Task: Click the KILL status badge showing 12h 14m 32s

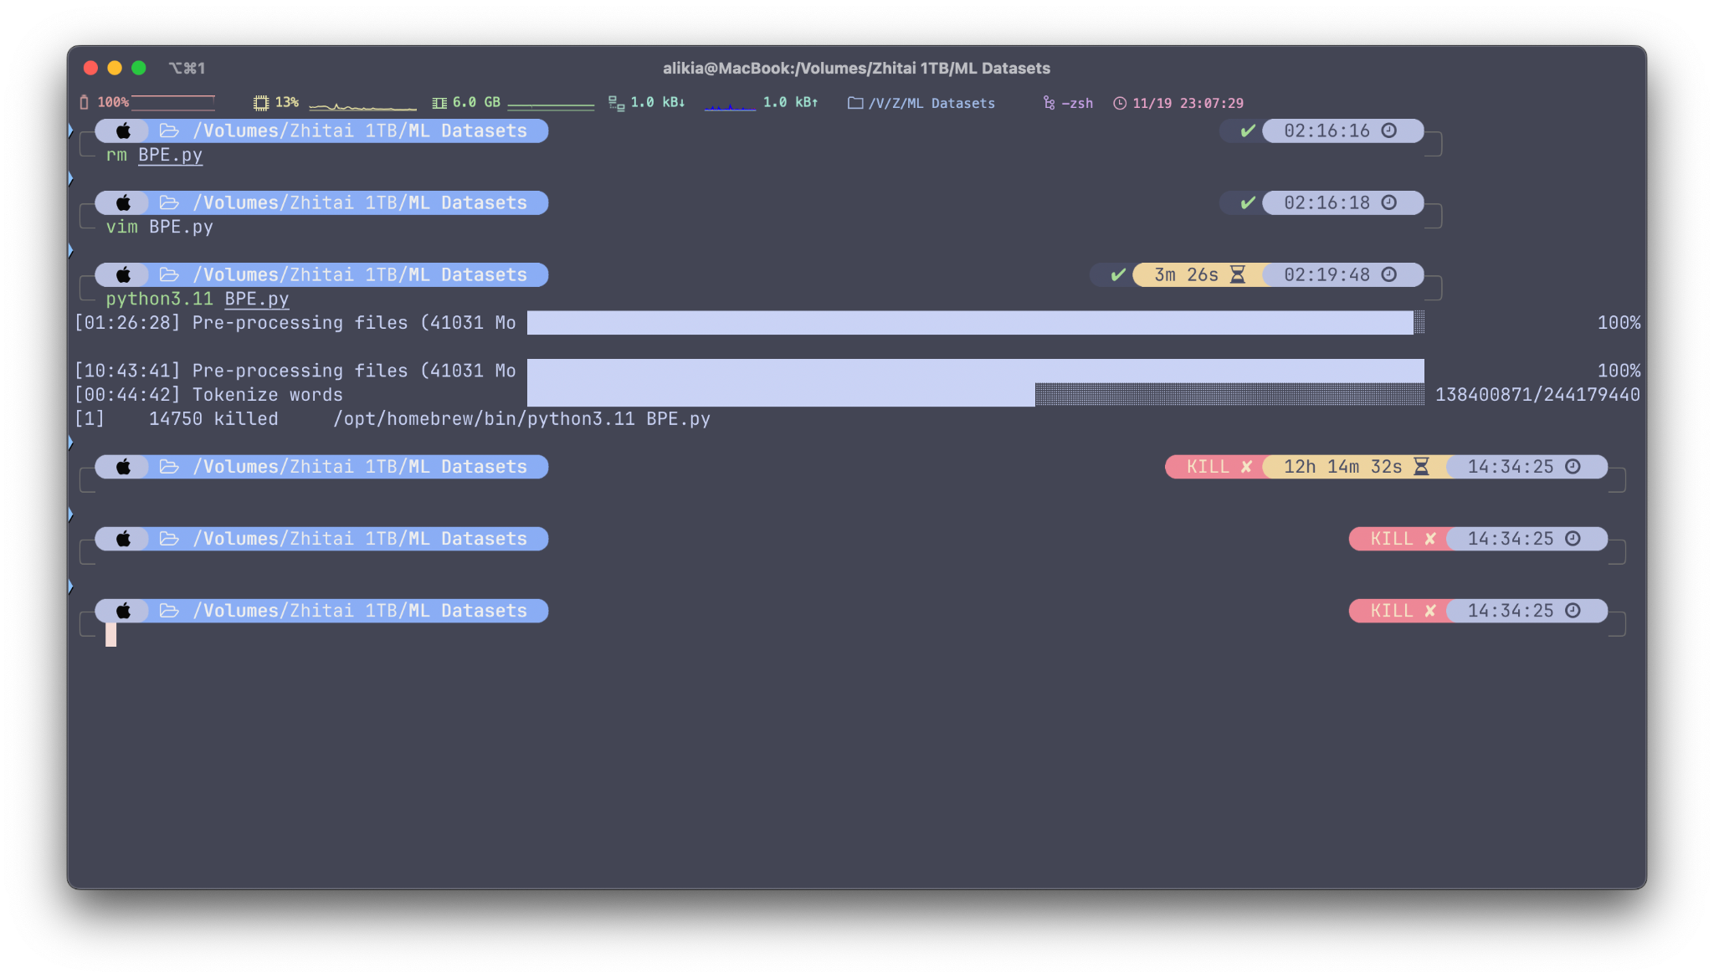Action: pos(1213,467)
